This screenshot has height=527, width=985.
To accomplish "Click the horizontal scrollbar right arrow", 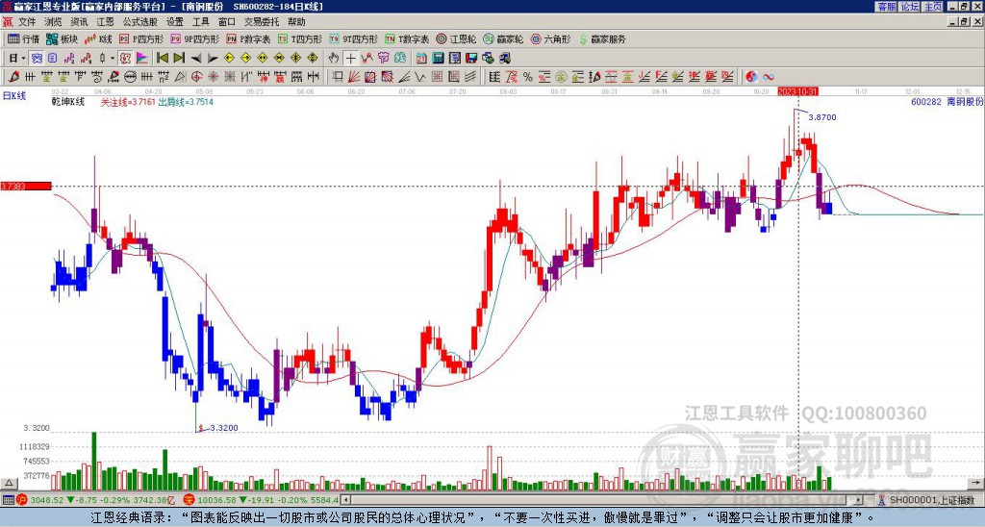I will pyautogui.click(x=859, y=500).
